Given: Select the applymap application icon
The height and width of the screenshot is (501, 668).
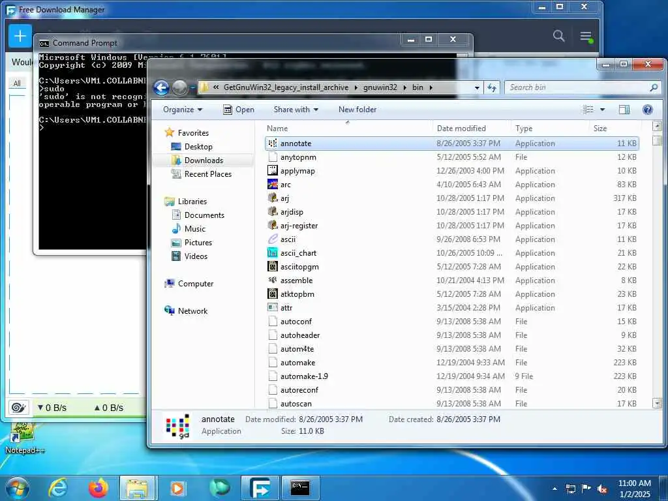Looking at the screenshot, I should [273, 170].
